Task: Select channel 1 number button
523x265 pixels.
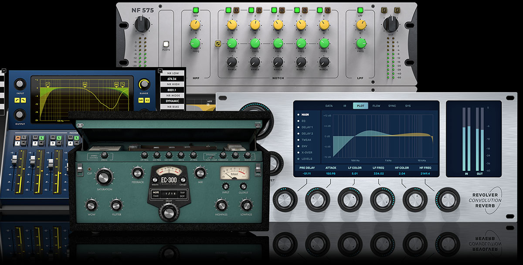Action: tap(18, 143)
